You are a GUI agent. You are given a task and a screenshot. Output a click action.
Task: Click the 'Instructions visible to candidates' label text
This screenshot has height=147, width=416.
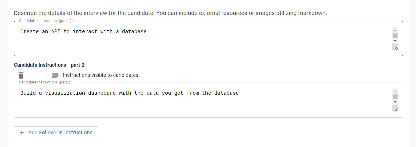coord(100,75)
